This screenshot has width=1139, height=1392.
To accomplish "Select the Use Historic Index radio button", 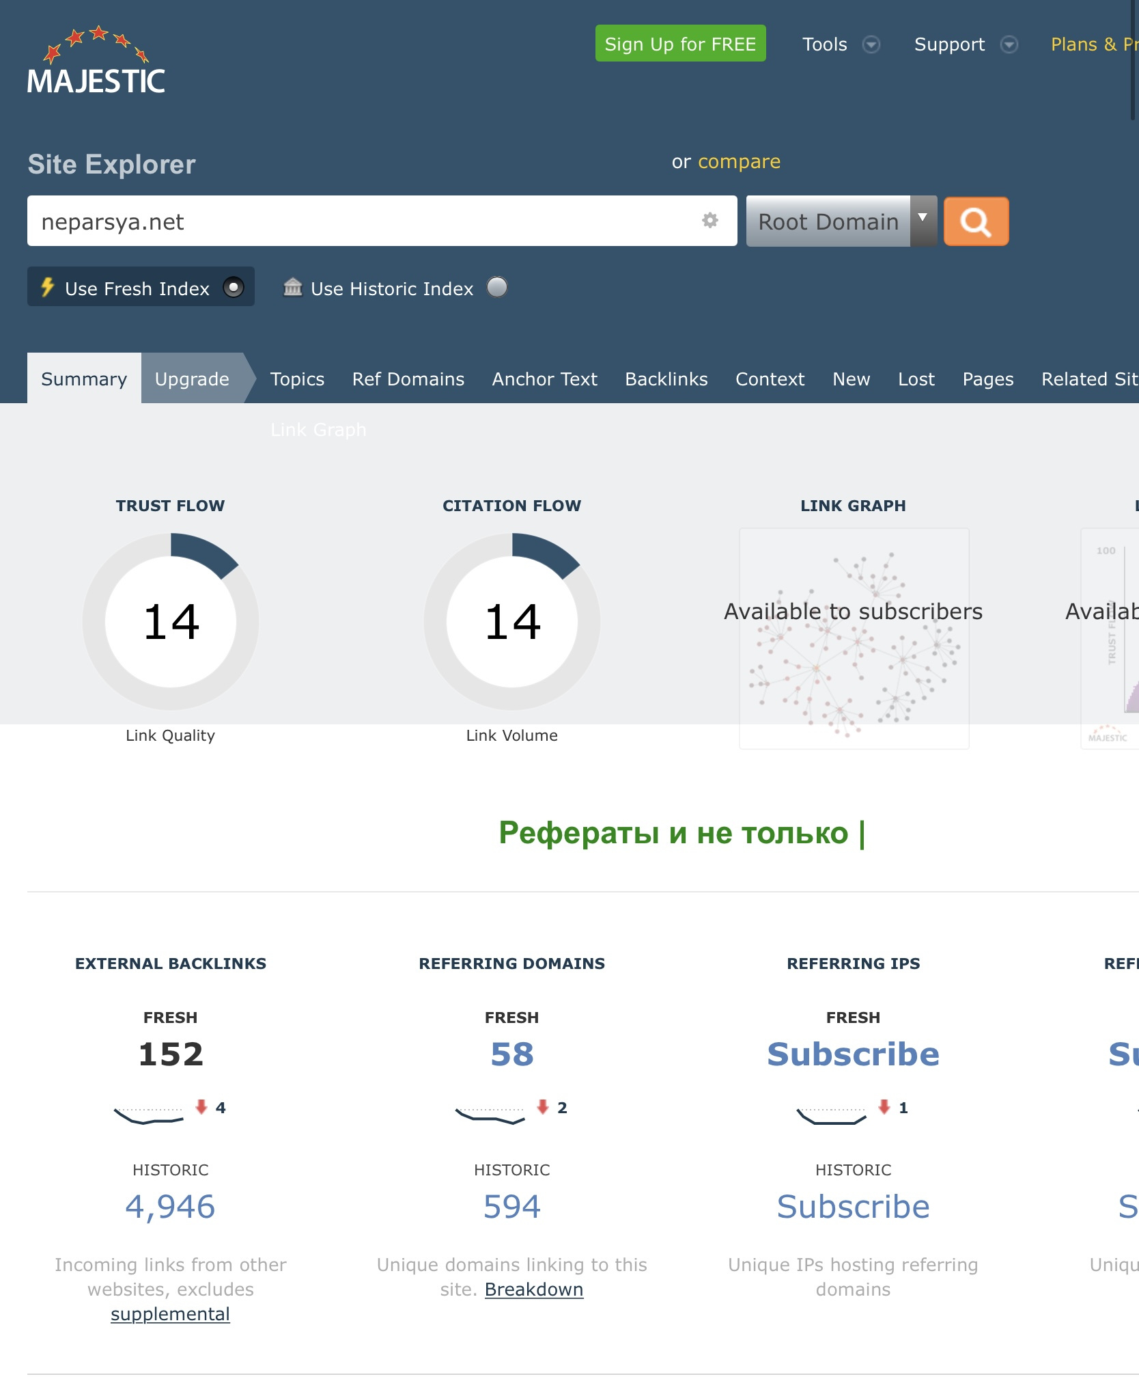I will (497, 287).
